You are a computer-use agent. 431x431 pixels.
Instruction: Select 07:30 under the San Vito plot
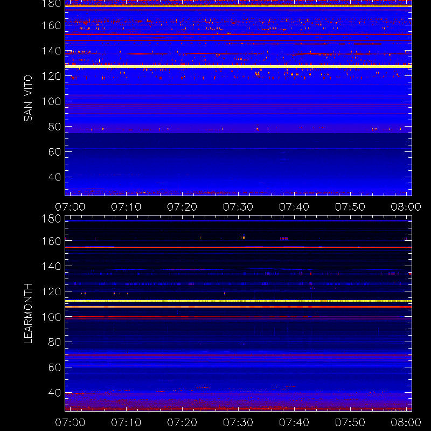click(238, 207)
